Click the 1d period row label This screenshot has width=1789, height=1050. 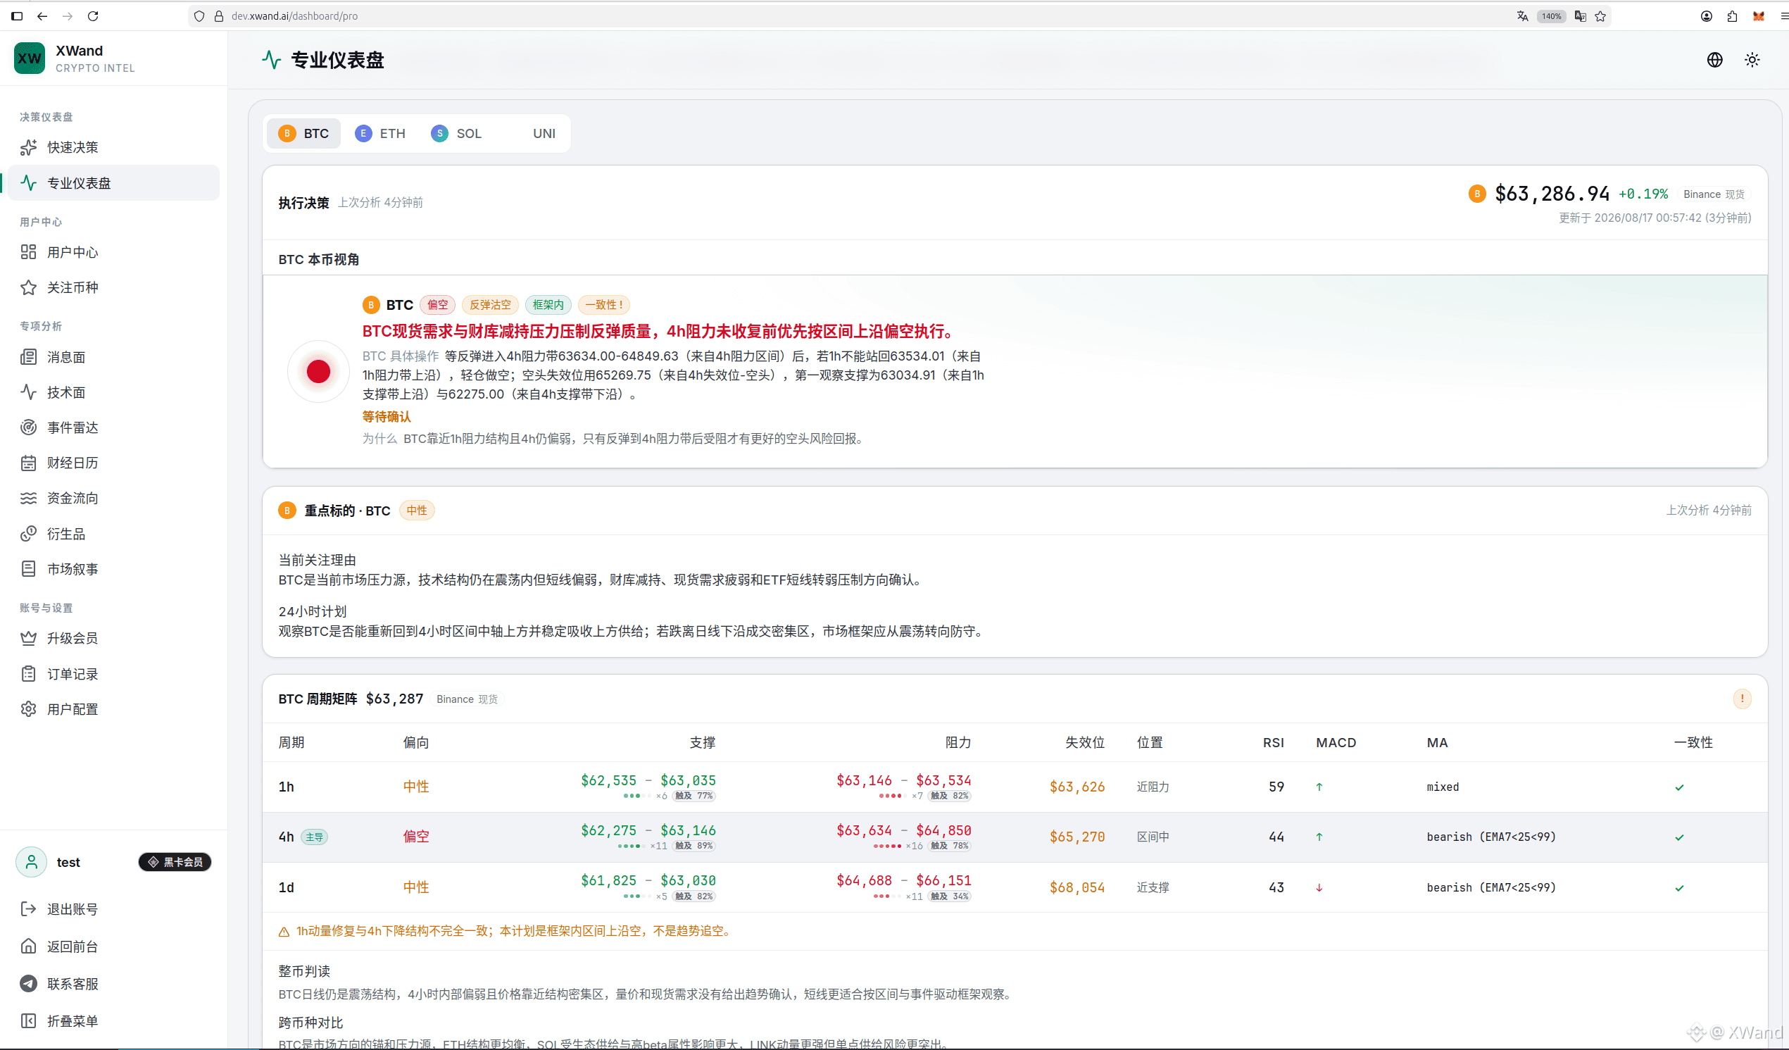click(x=286, y=887)
